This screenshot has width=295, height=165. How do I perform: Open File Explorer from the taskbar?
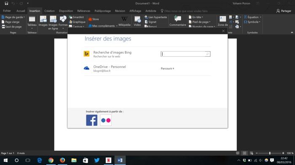(x=74, y=160)
